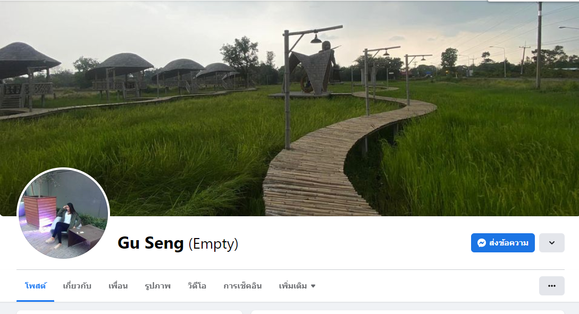
Task: Select the โพสต์ posts tab
Action: (36, 286)
